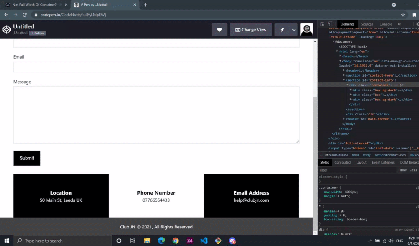419x246 pixels.
Task: Toggle element state with :hov
Action: pos(403,170)
